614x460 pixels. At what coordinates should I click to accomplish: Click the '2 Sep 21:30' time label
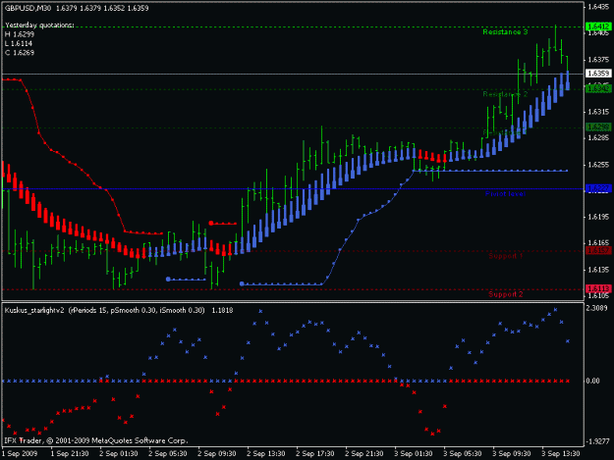pos(364,454)
